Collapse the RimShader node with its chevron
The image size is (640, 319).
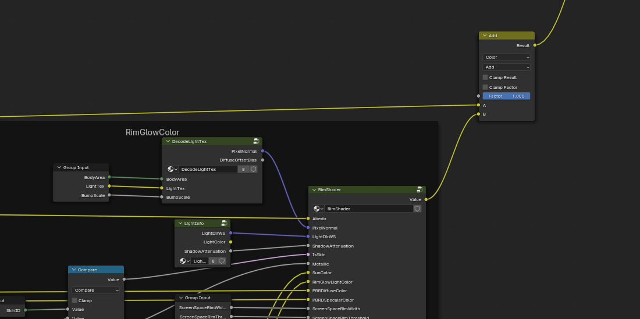pos(314,190)
